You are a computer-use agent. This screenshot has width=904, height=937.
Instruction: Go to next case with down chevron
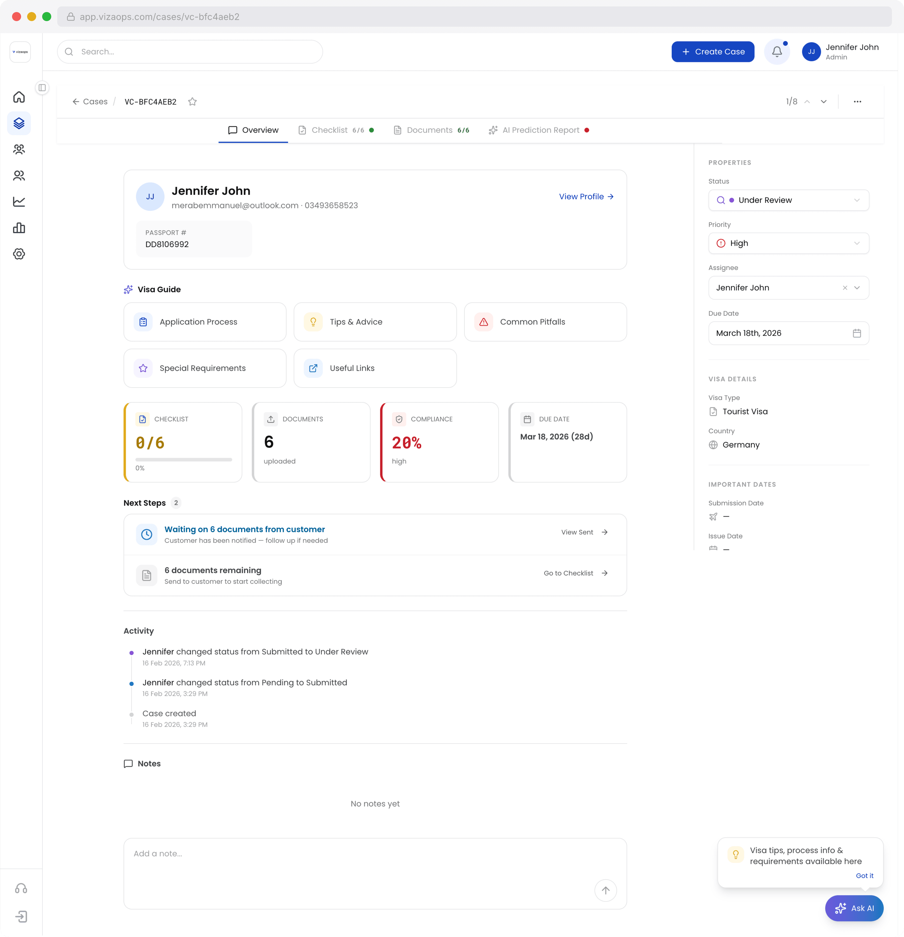click(823, 101)
